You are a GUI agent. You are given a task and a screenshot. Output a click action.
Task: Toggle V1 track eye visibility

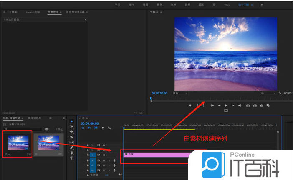(x=104, y=155)
